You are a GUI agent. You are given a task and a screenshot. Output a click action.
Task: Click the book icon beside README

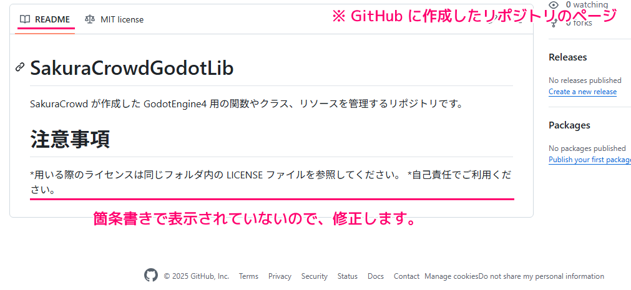(25, 19)
